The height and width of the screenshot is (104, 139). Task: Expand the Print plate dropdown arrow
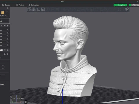(x=130, y=5)
